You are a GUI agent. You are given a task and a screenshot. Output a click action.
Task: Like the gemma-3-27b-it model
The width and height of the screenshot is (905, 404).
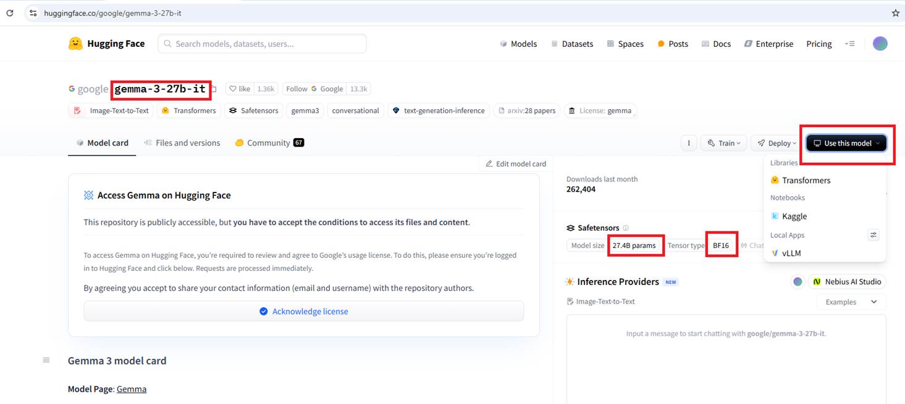click(x=240, y=89)
